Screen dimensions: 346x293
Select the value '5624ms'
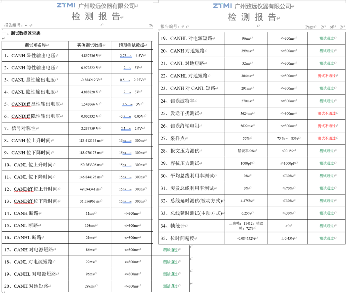(x=246, y=114)
